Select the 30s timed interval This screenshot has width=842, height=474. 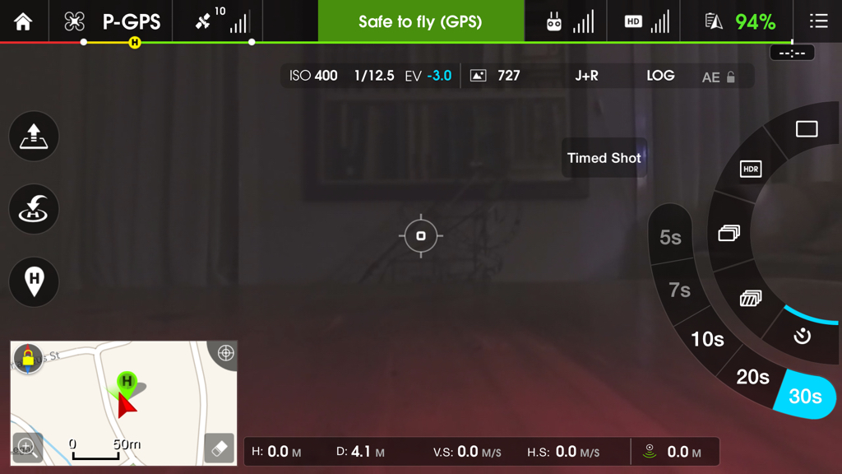point(804,396)
